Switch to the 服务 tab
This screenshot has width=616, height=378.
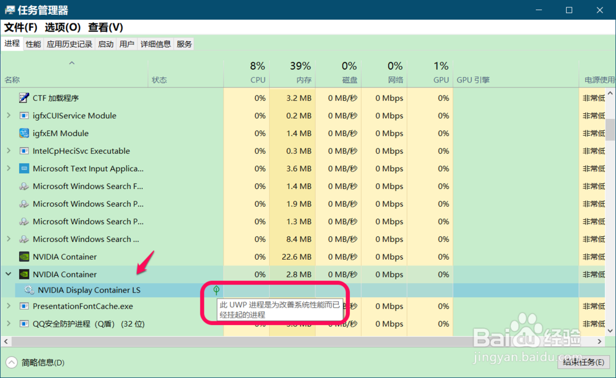pyautogui.click(x=184, y=44)
